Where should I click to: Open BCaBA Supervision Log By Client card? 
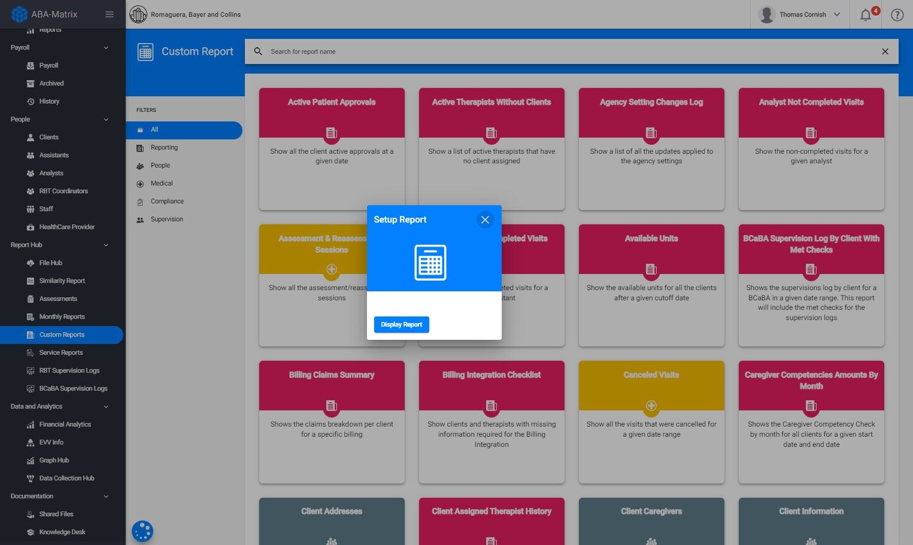click(811, 285)
